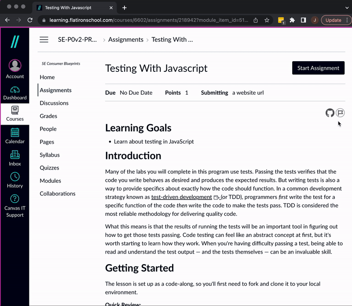Open the Inbox in global navigation
Image resolution: width=352 pixels, height=306 pixels.
[x=15, y=159]
